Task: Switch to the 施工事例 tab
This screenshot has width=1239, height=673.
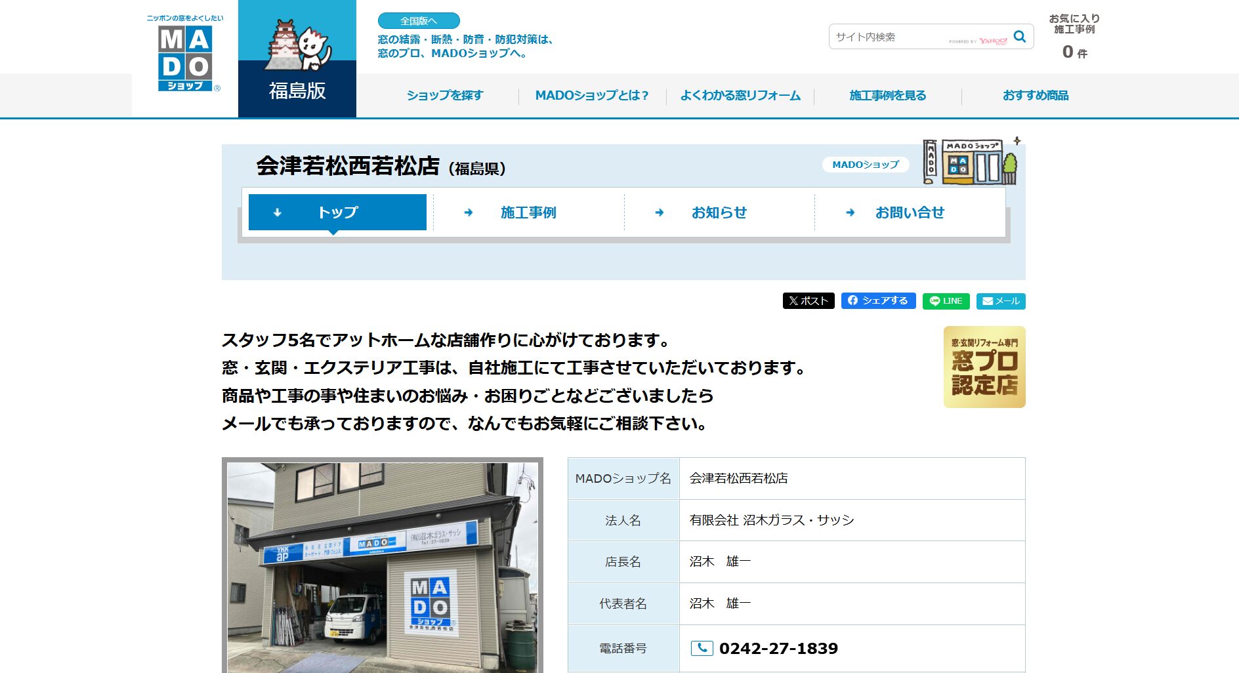Action: (x=528, y=212)
